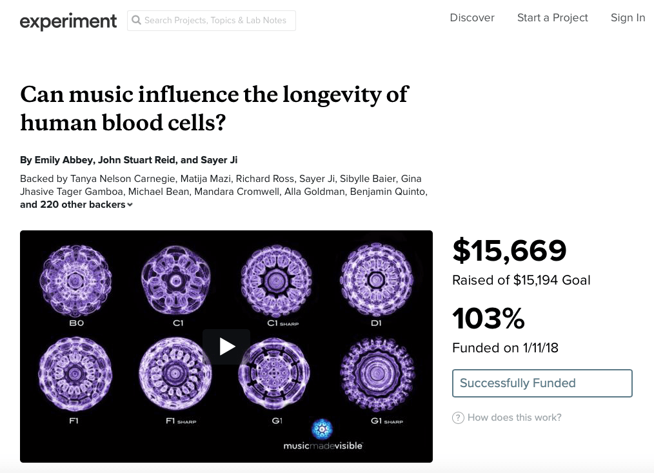The width and height of the screenshot is (654, 473).
Task: Click the Sign In link
Action: click(x=628, y=18)
